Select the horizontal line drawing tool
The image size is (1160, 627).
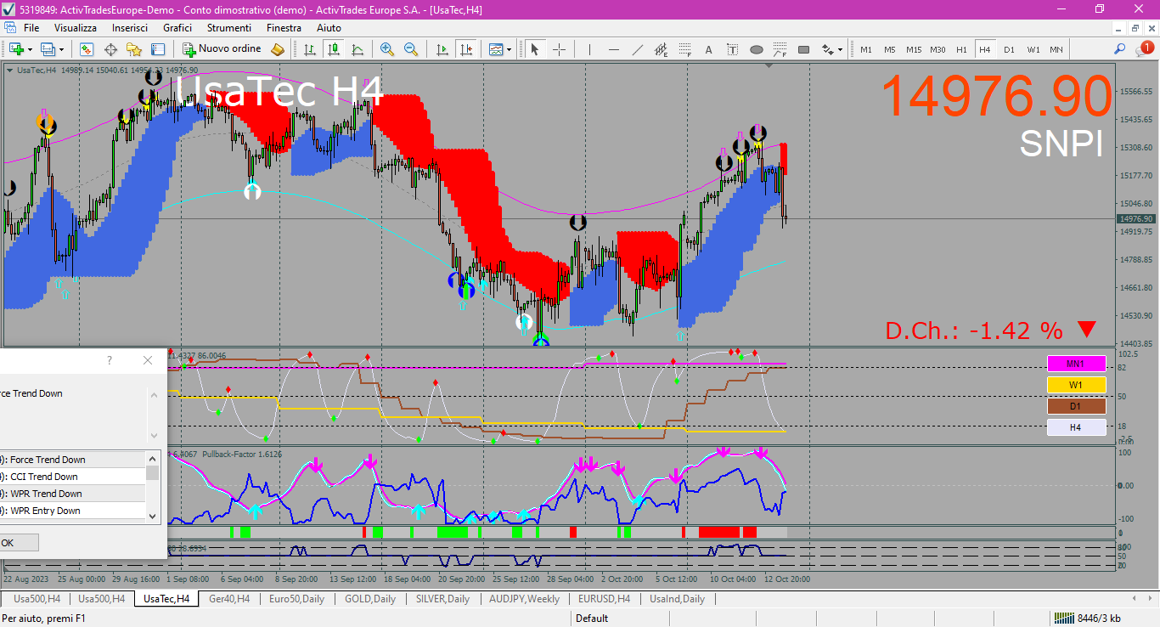coord(613,49)
